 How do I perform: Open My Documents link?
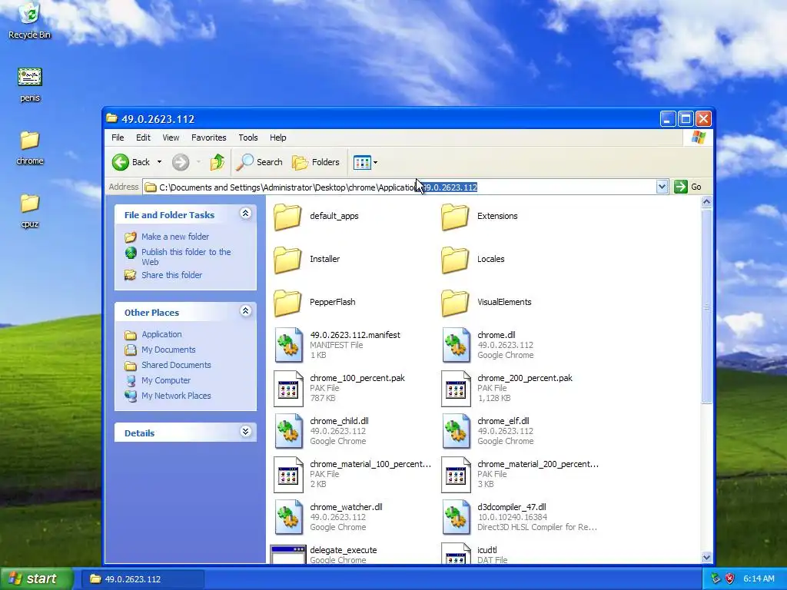(168, 350)
